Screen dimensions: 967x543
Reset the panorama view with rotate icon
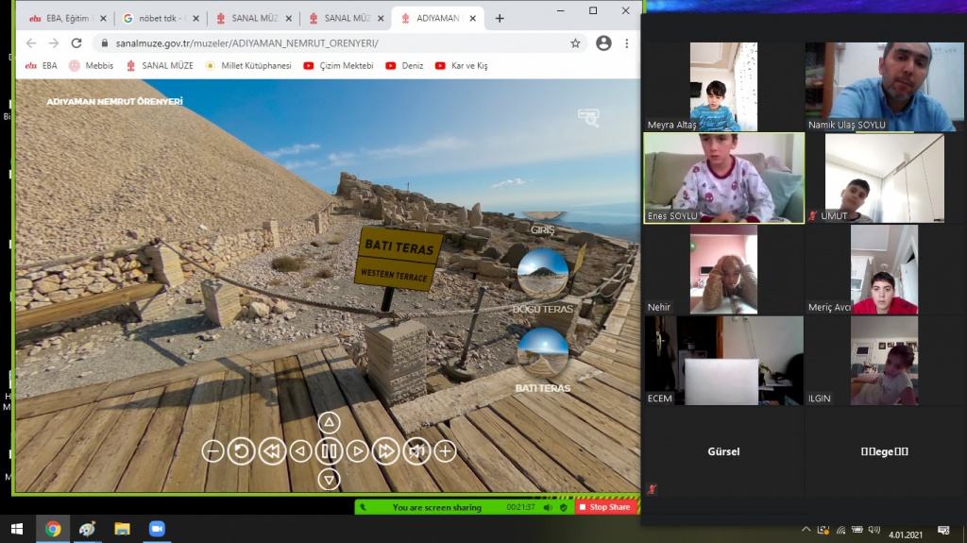pos(241,451)
